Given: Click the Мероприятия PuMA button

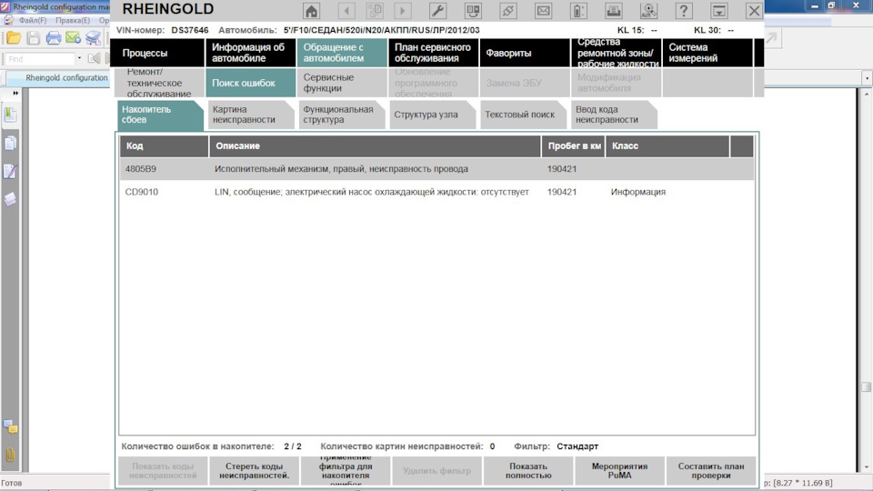Looking at the screenshot, I should (619, 471).
